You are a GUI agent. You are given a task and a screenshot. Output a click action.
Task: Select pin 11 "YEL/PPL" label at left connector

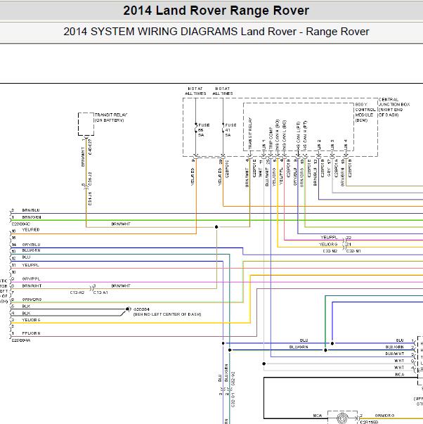pos(30,265)
